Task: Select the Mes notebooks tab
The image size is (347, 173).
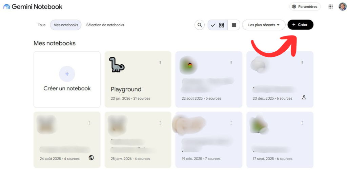Action: click(x=66, y=25)
